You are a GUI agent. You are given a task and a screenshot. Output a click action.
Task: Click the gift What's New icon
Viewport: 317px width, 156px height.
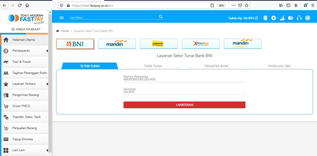click(306, 5)
